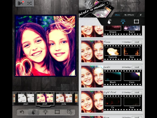Select frame category icon in store panel

(x=136, y=22)
